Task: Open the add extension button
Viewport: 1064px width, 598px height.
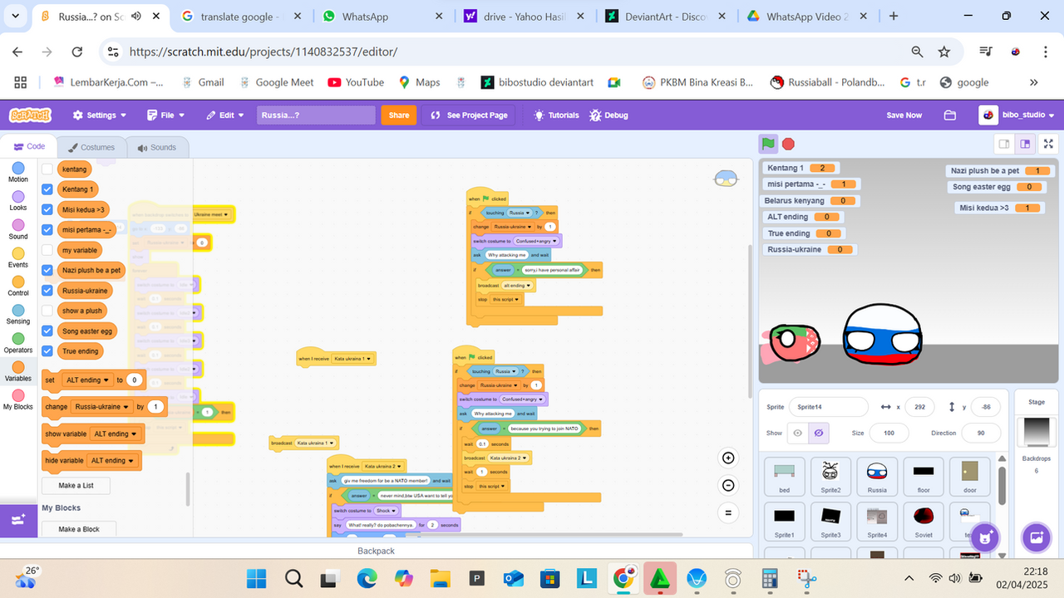Action: [x=18, y=521]
